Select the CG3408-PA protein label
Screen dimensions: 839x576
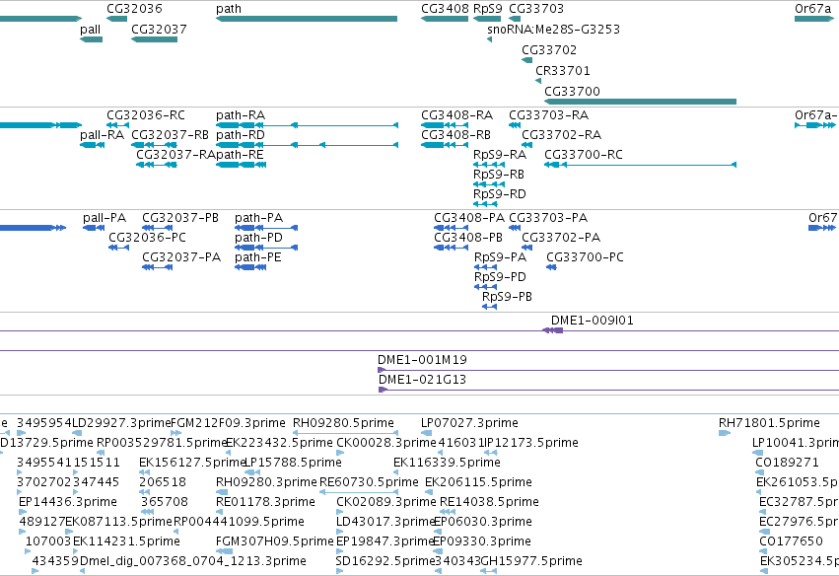coord(469,218)
